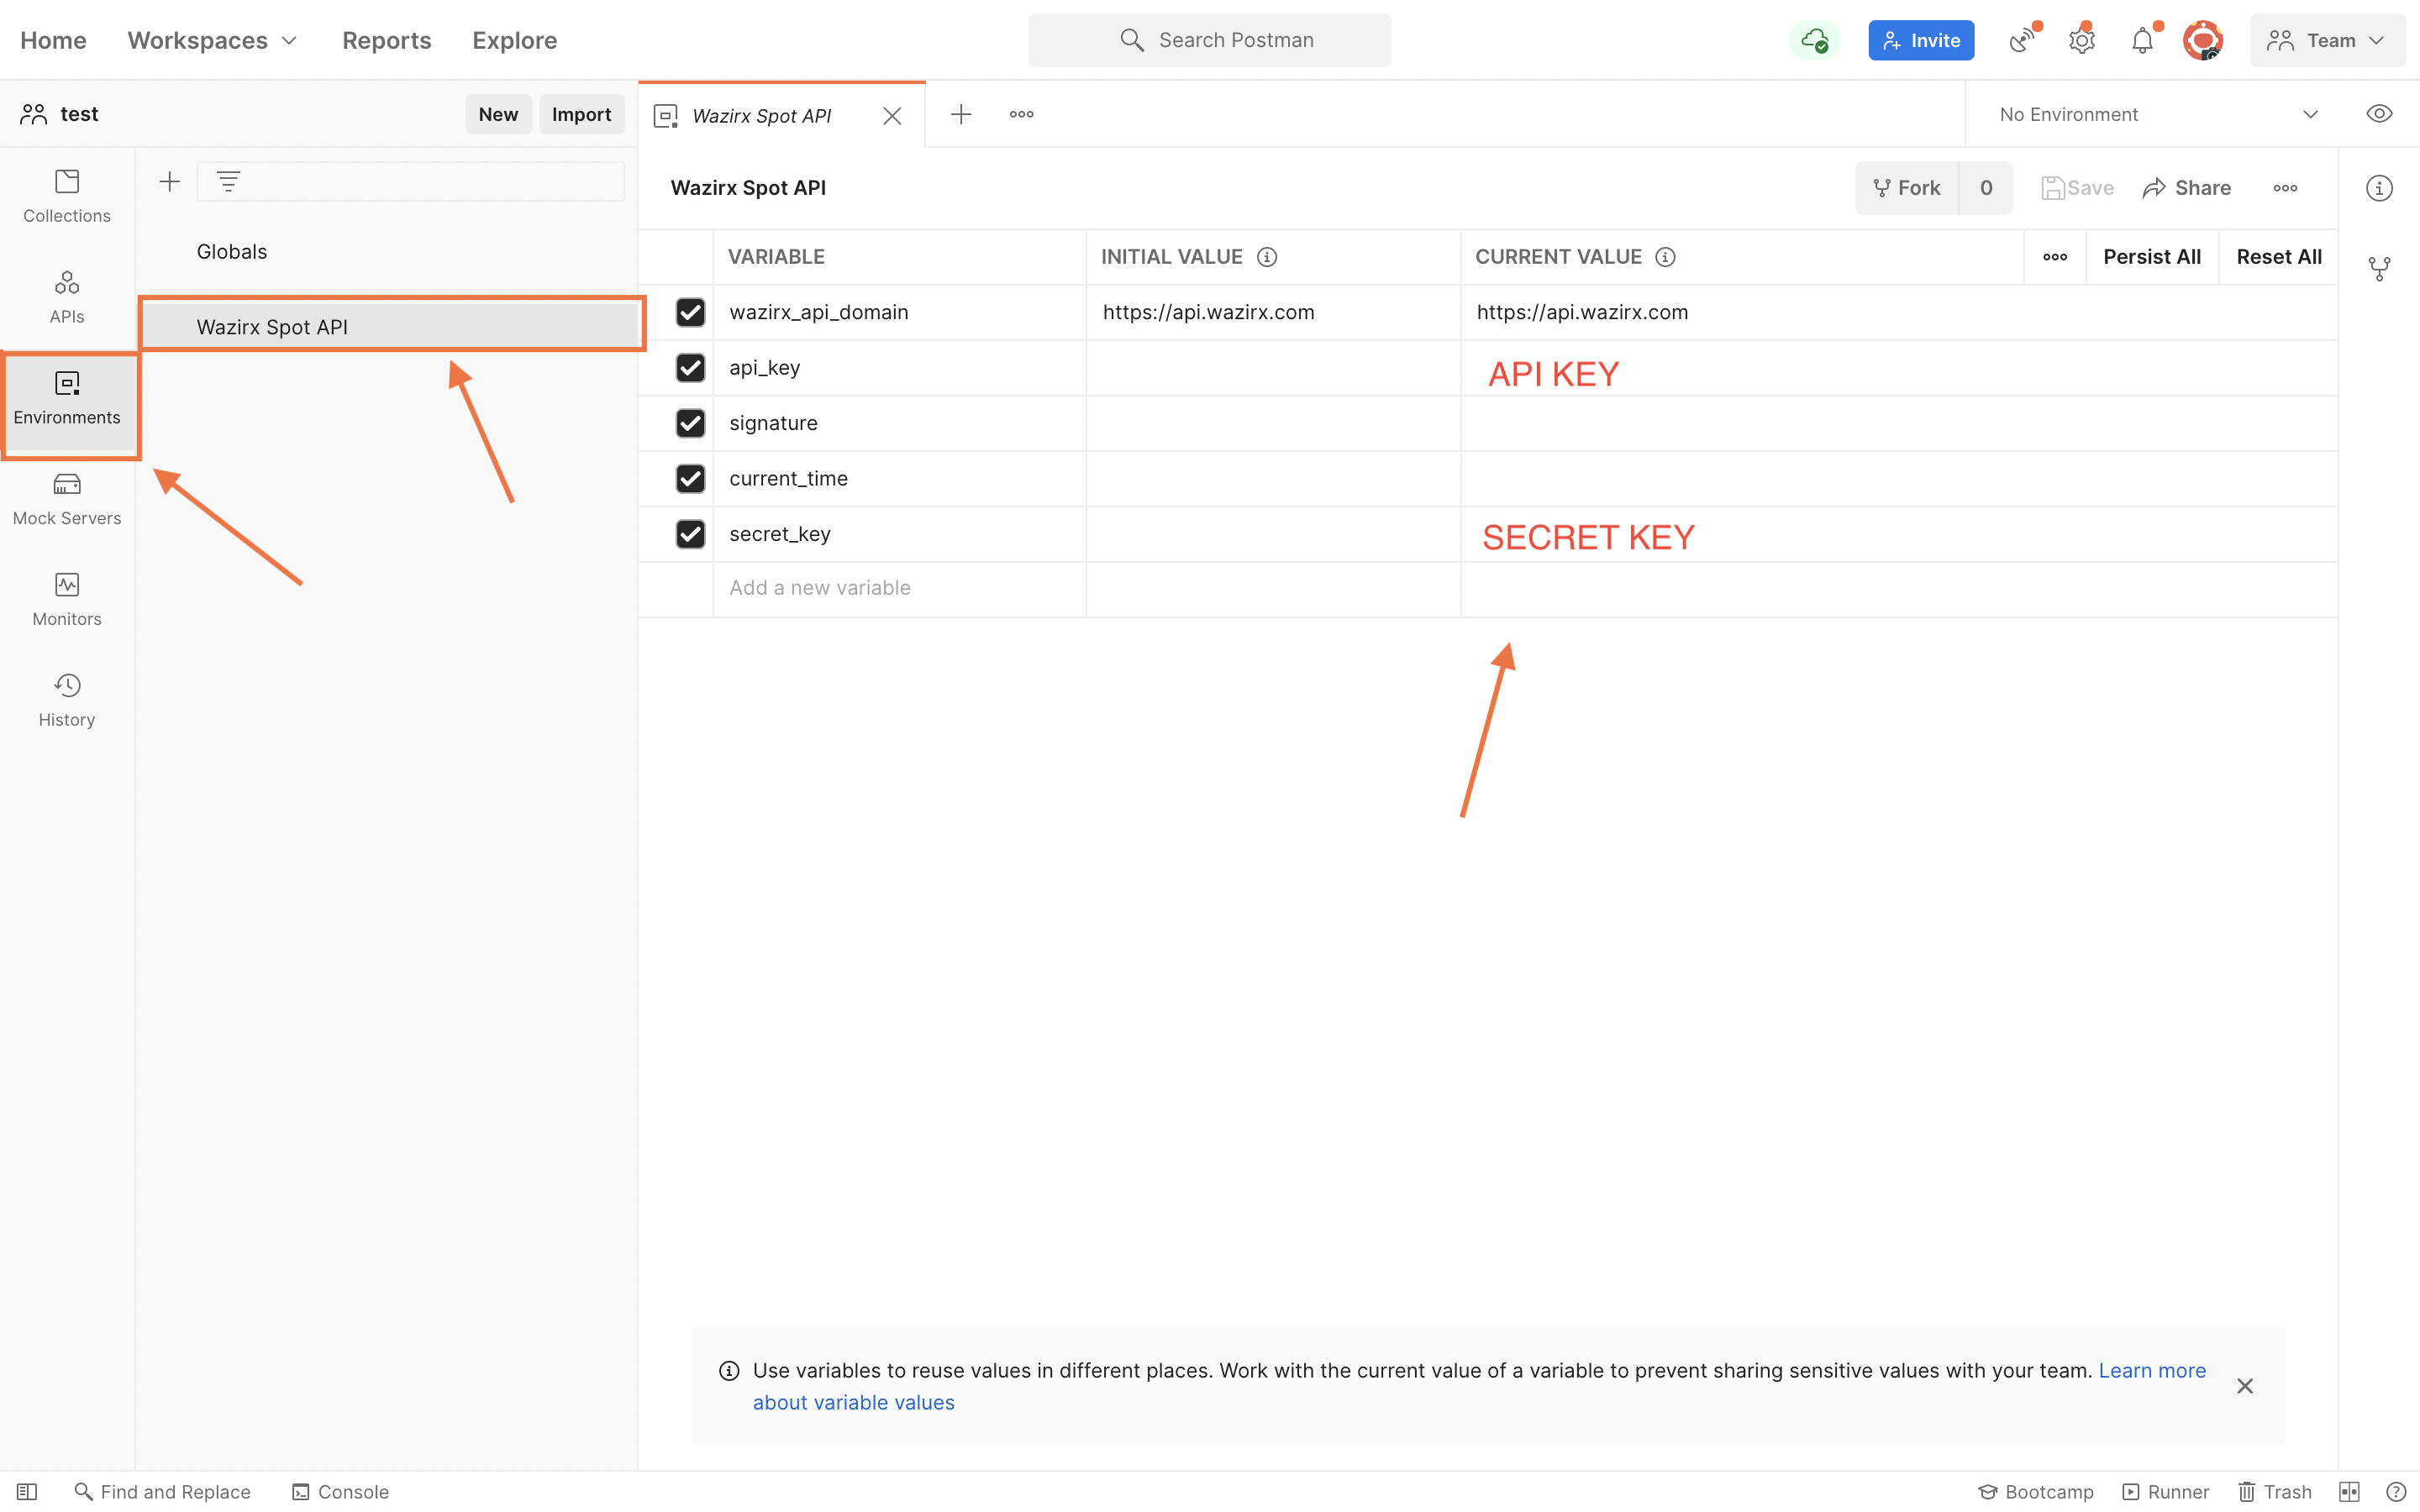
Task: Go to the Reports menu
Action: (x=386, y=40)
